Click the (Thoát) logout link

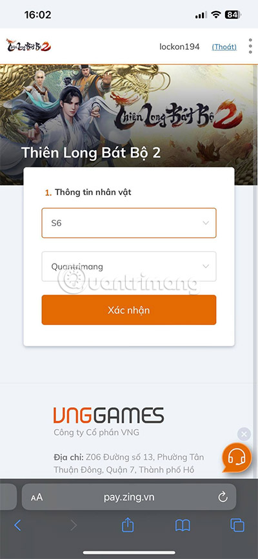pos(224,47)
